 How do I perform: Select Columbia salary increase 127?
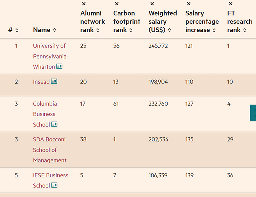pyautogui.click(x=189, y=104)
